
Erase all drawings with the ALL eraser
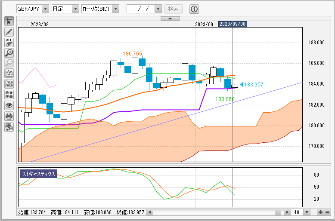pyautogui.click(x=9, y=43)
